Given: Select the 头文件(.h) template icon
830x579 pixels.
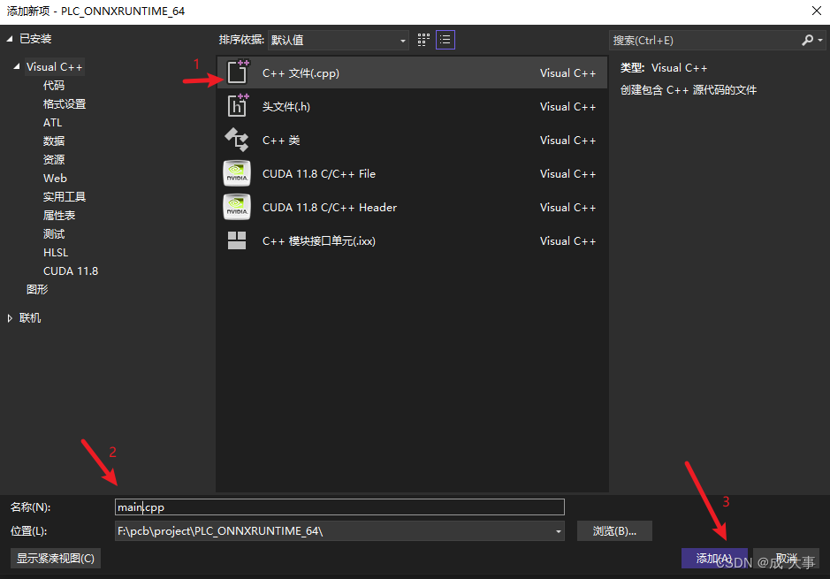Looking at the screenshot, I should (237, 106).
